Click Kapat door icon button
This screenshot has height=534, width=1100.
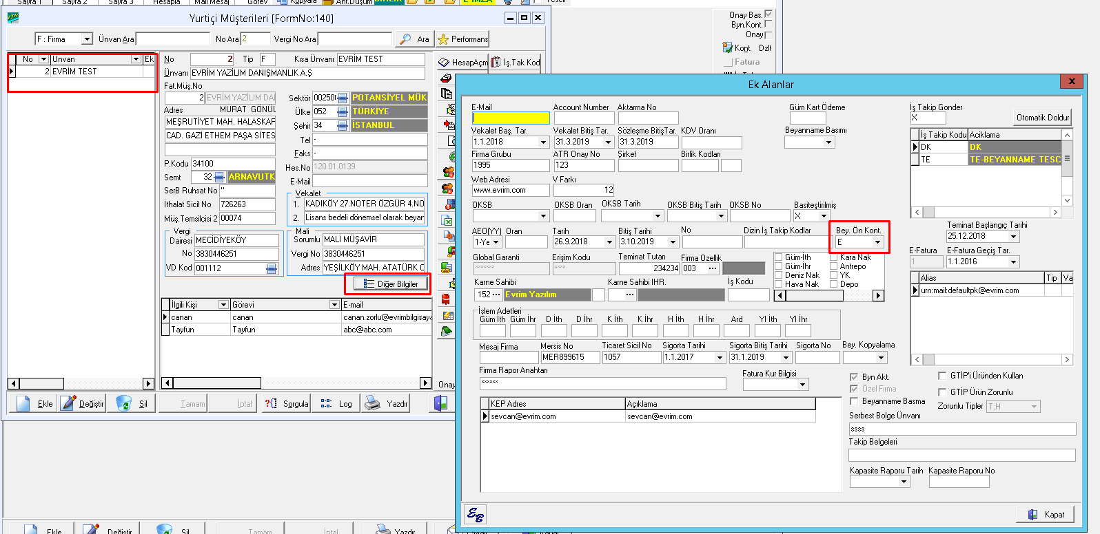[1046, 514]
